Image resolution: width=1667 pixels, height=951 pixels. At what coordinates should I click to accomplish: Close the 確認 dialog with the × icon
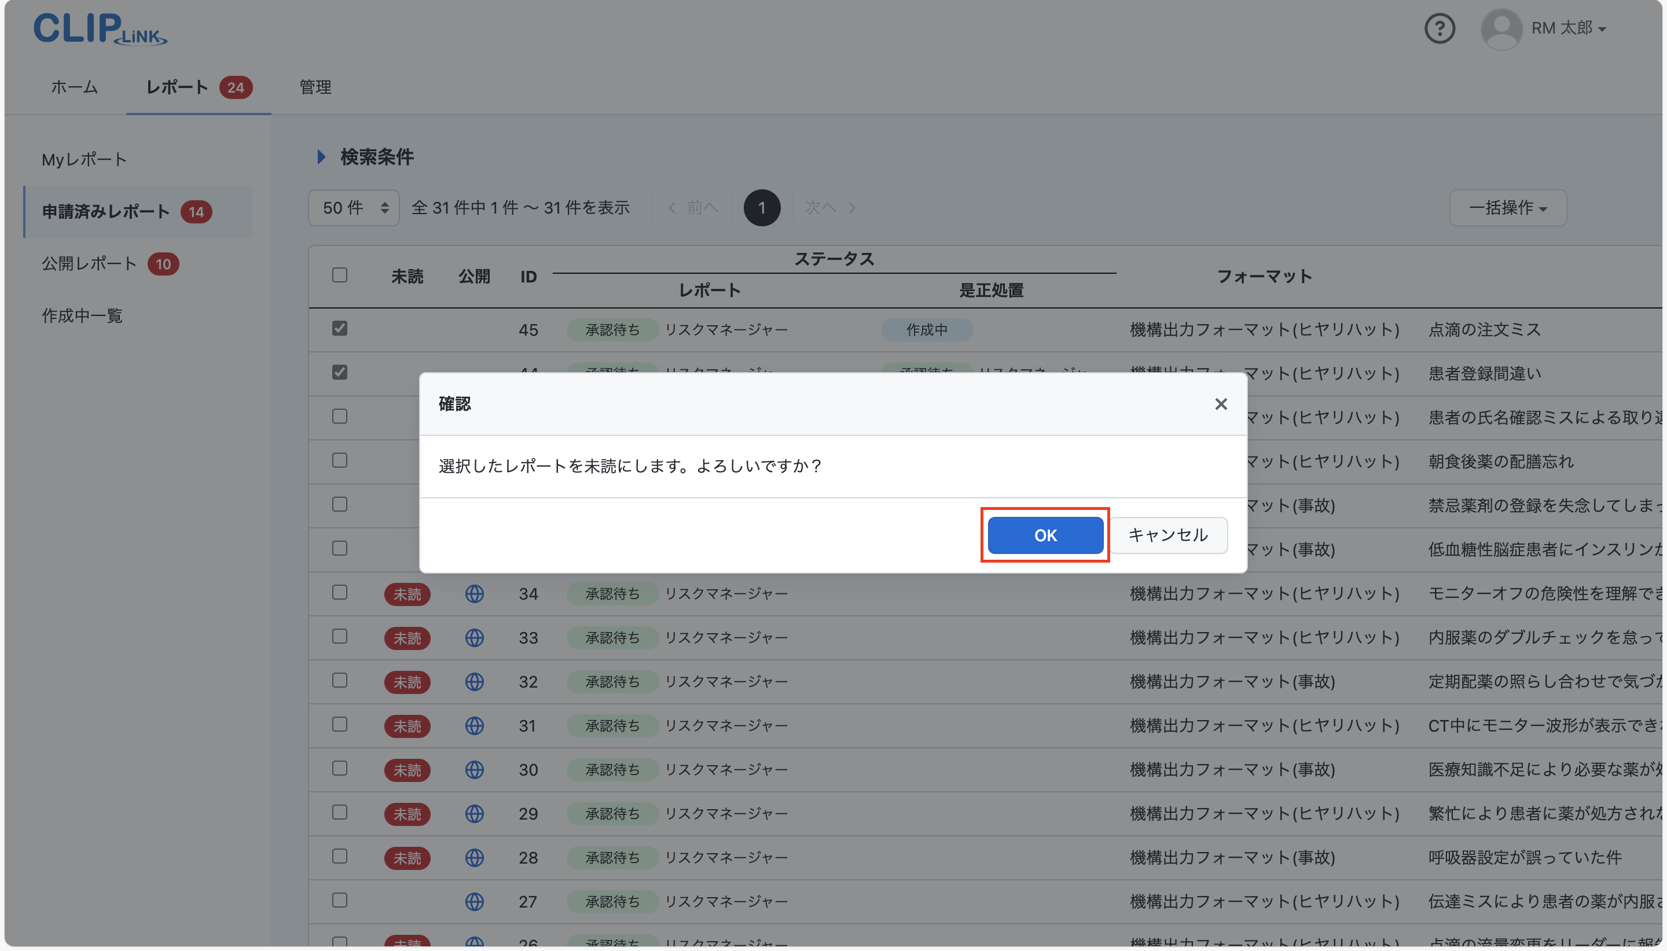1220,403
